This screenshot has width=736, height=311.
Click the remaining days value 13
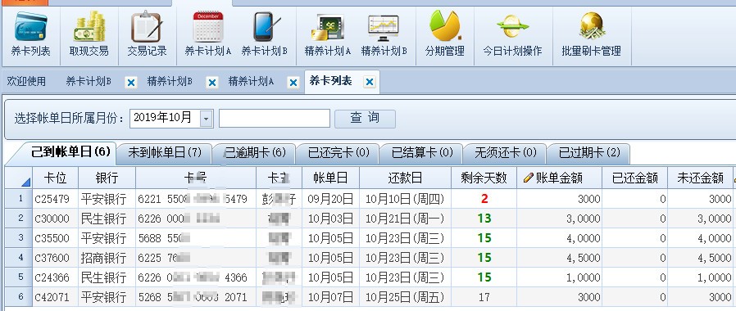tap(484, 219)
